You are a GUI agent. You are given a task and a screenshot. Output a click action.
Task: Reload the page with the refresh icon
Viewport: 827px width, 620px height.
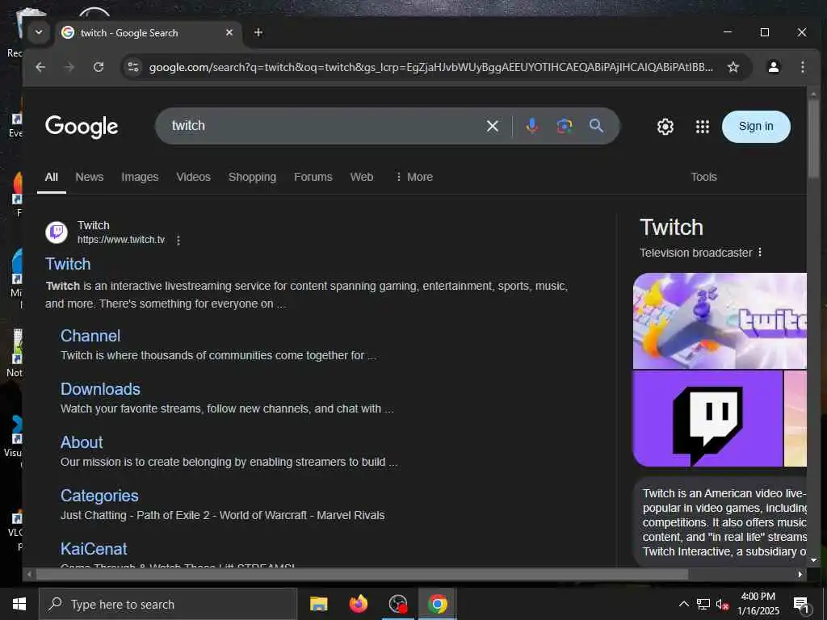click(x=98, y=67)
